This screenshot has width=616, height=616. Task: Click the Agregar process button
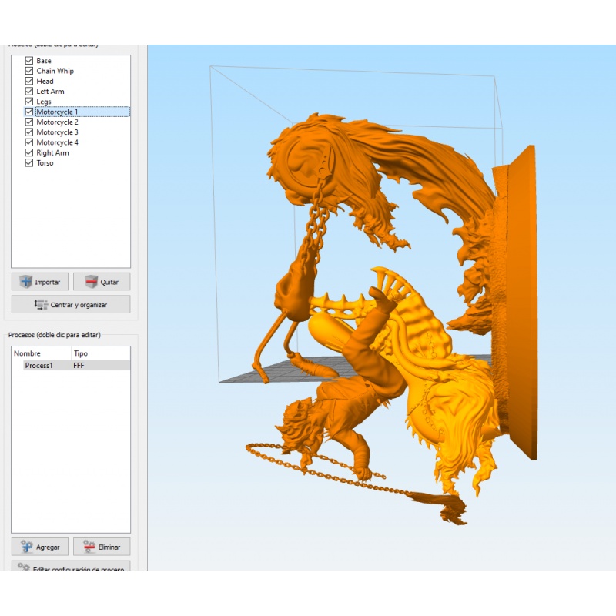click(40, 547)
